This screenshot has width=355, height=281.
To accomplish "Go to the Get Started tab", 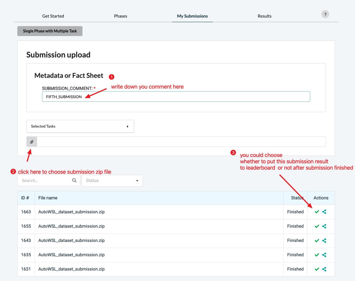I will pos(53,16).
